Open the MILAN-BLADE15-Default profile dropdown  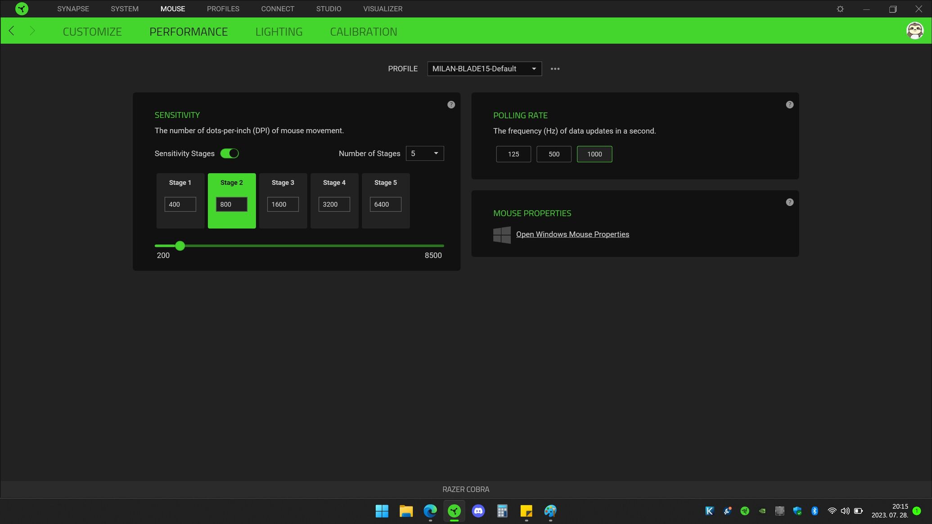pos(484,69)
